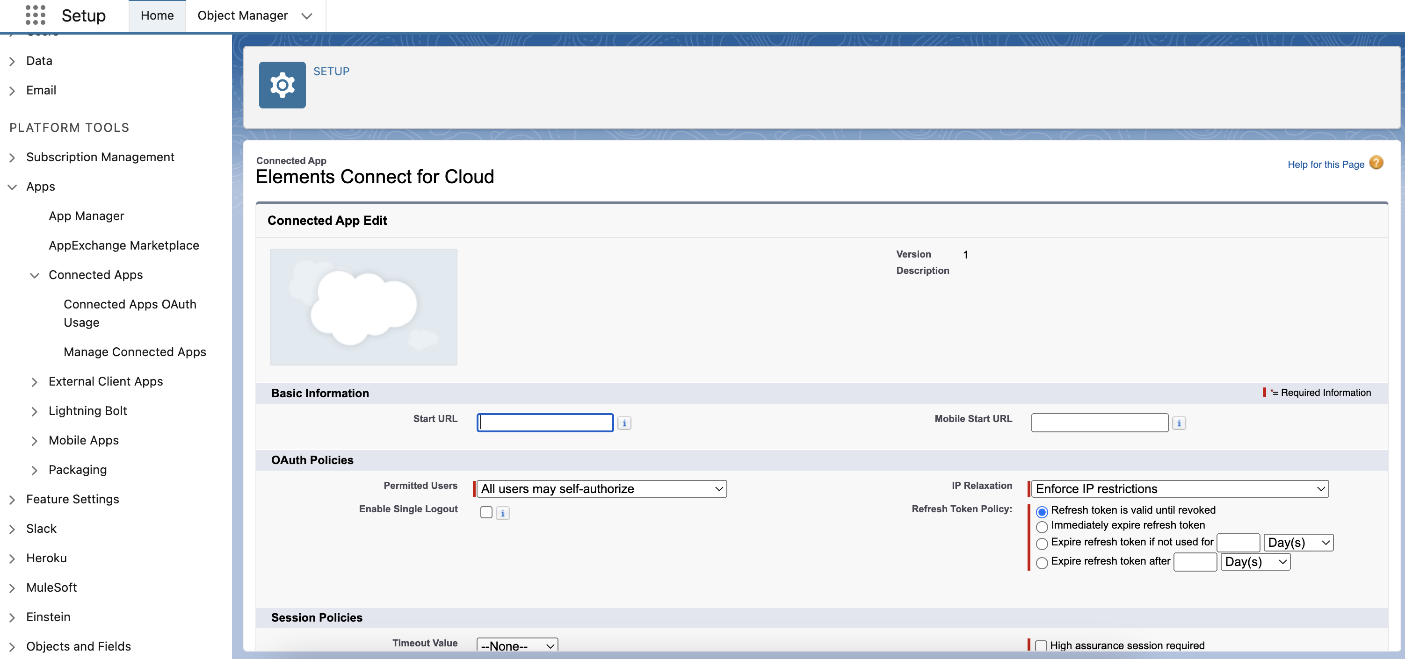1405x659 pixels.
Task: Click the Help question mark icon
Action: click(x=1376, y=163)
